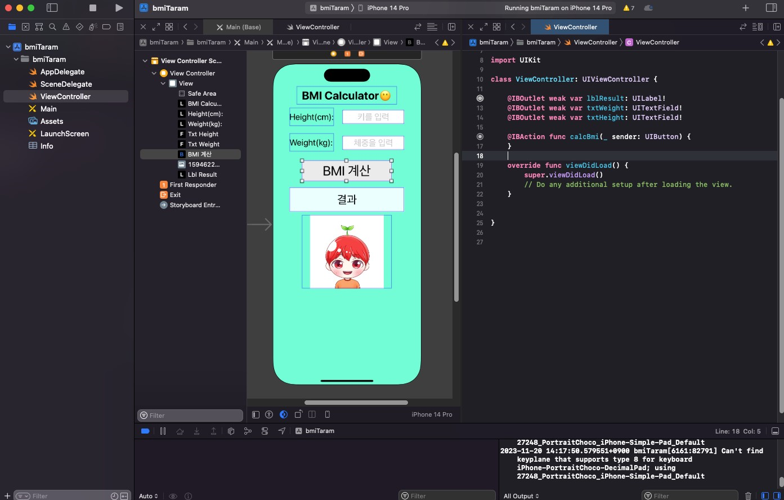Go back in the left editor history
This screenshot has height=500, width=784.
click(x=185, y=26)
